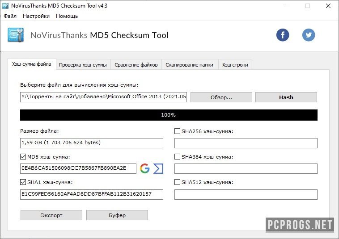Go to Сканирование папки tab

pos(189,65)
